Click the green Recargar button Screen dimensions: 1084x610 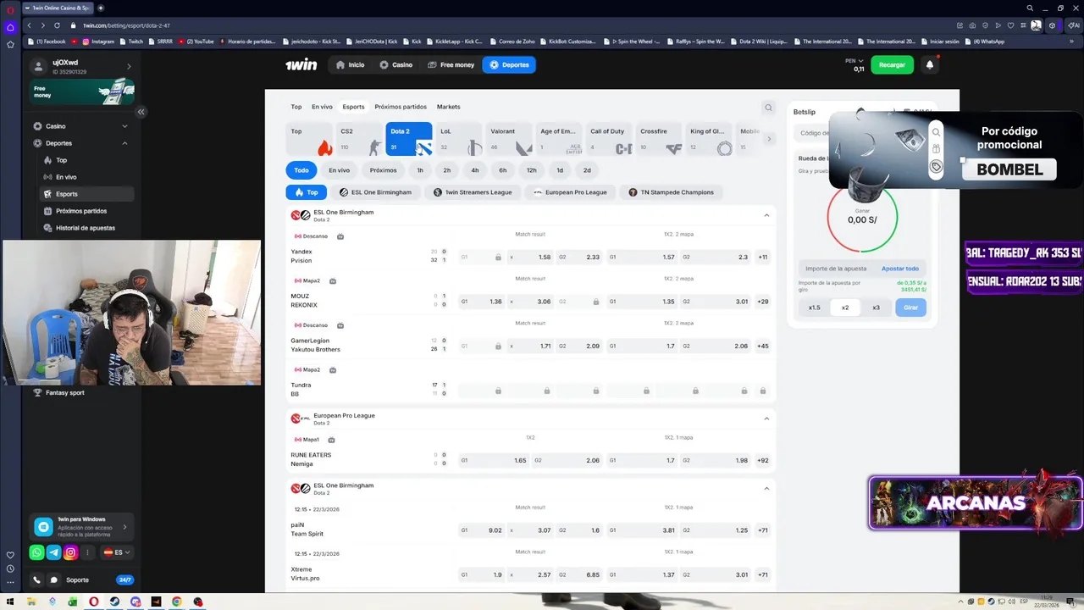[892, 64]
